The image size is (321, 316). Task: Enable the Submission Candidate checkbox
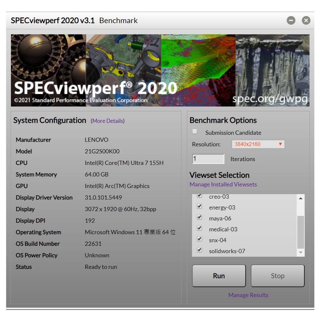pyautogui.click(x=195, y=132)
